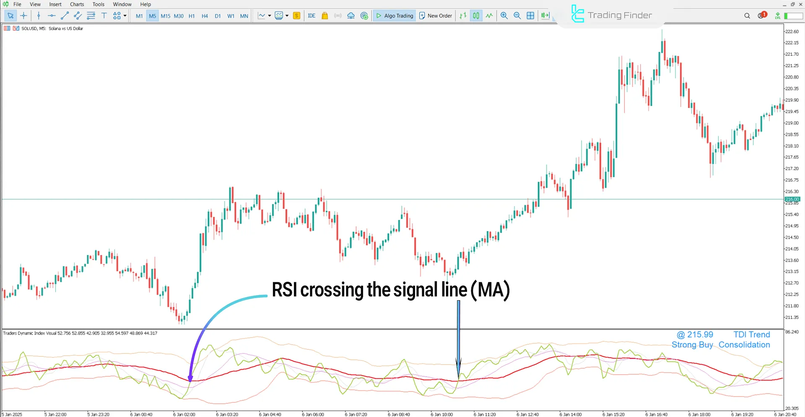Viewport: 805px width, 417px height.
Task: Zoom in on the chart
Action: click(504, 15)
